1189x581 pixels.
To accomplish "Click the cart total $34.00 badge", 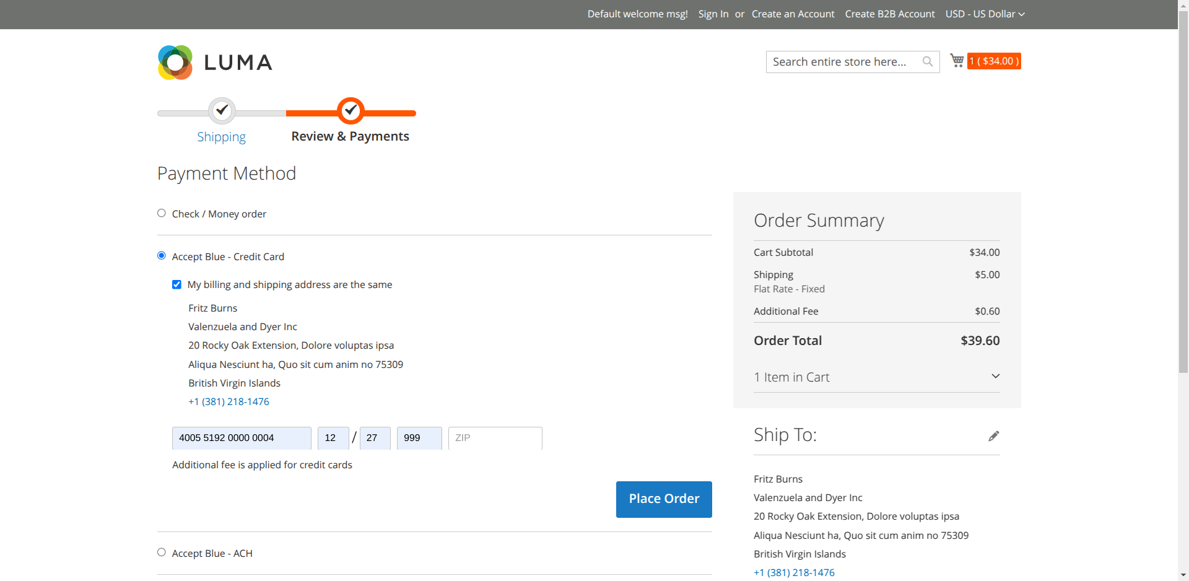I will 994,61.
